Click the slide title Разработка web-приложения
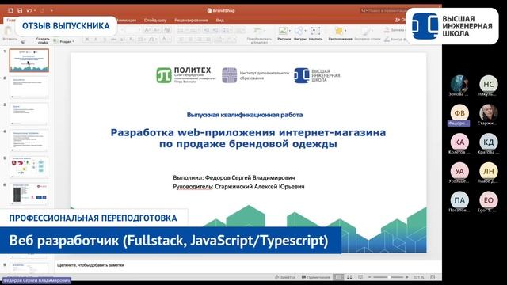This screenshot has height=285, width=507. [248, 138]
